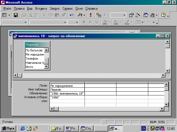Expand the View button dropdown arrow
Viewport: 177px width, 132px height.
9,15
